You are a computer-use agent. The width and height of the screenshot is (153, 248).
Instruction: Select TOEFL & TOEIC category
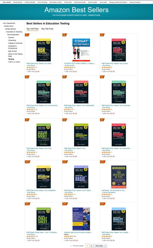(14, 62)
